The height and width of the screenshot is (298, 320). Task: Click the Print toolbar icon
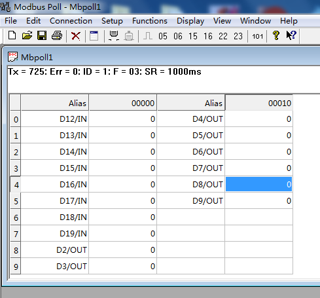(x=57, y=35)
